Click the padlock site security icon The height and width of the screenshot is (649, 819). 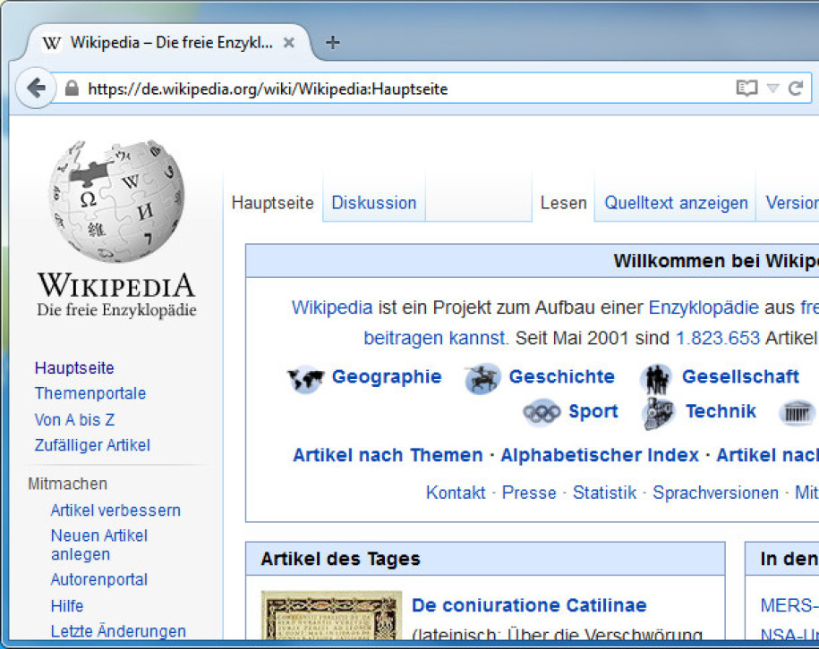coord(73,88)
